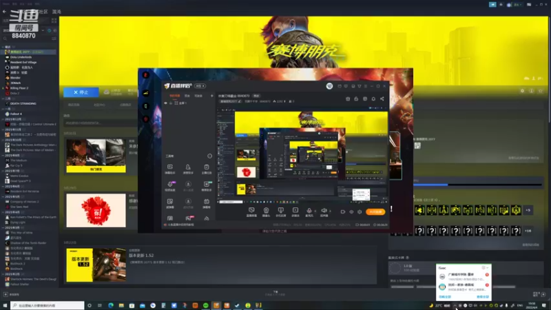
Task: Collapse the toolbox panel in Douyu
Action: 209,156
